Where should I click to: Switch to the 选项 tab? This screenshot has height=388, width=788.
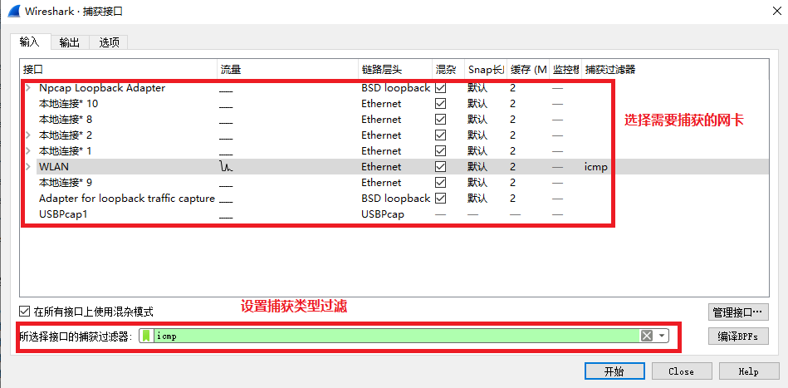109,42
